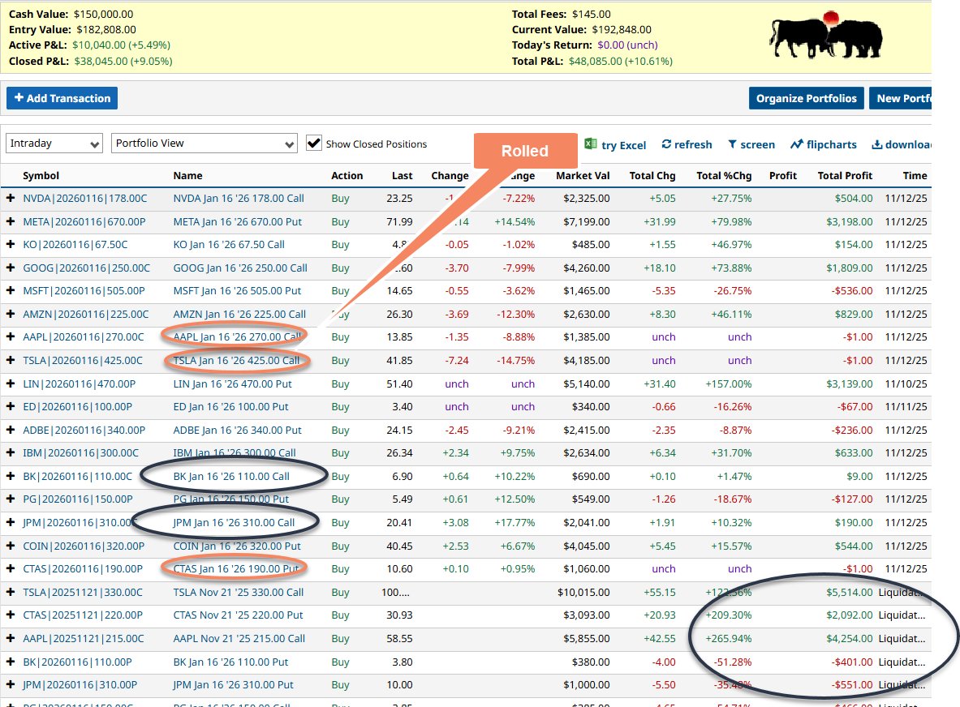Expand the IBM 300.00C row
The height and width of the screenshot is (707, 960).
[x=11, y=452]
